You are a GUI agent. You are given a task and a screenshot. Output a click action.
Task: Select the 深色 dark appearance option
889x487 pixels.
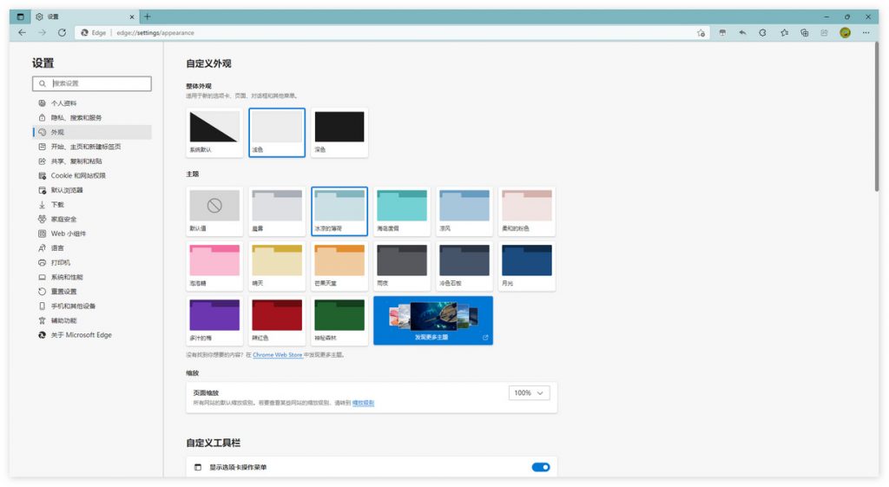tap(339, 133)
